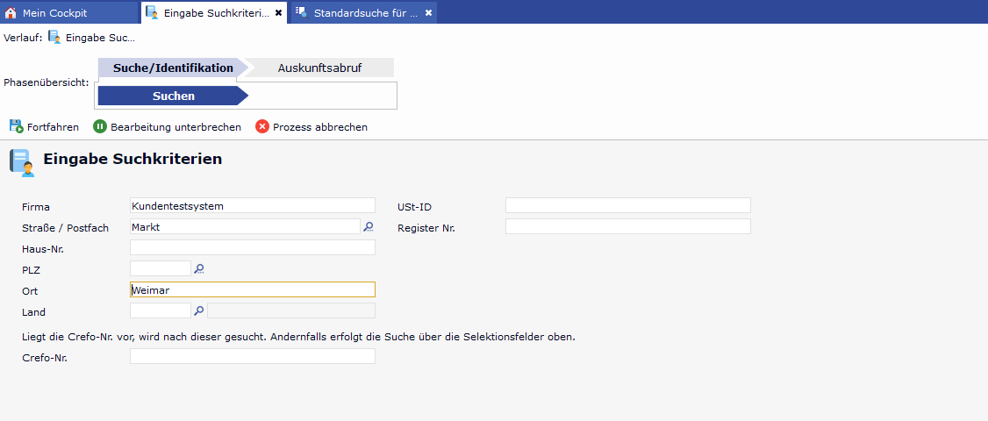Screen dimensions: 988x421
Task: Open Land lookup magnifier icon
Action: [x=199, y=310]
